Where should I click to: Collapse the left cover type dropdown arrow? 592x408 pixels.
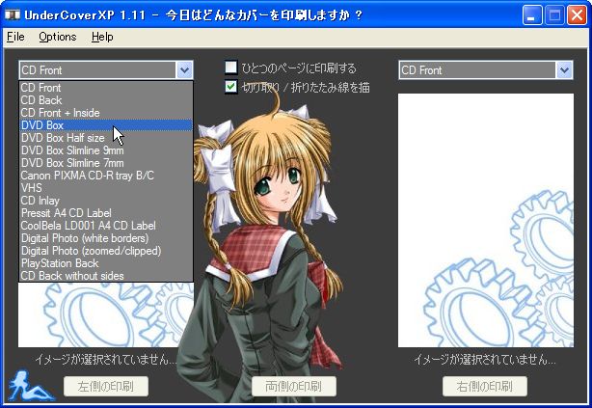(x=184, y=69)
